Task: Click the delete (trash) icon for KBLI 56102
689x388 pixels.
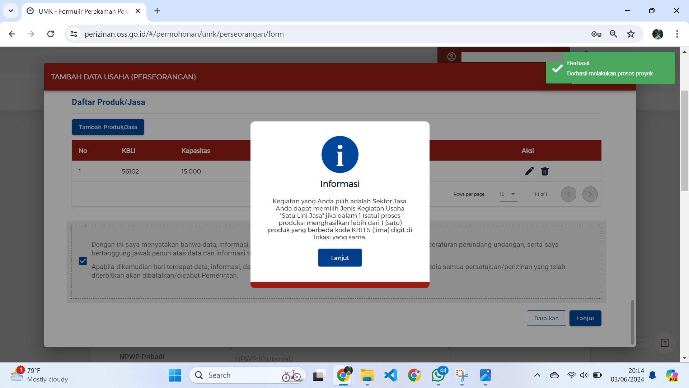Action: pos(545,171)
